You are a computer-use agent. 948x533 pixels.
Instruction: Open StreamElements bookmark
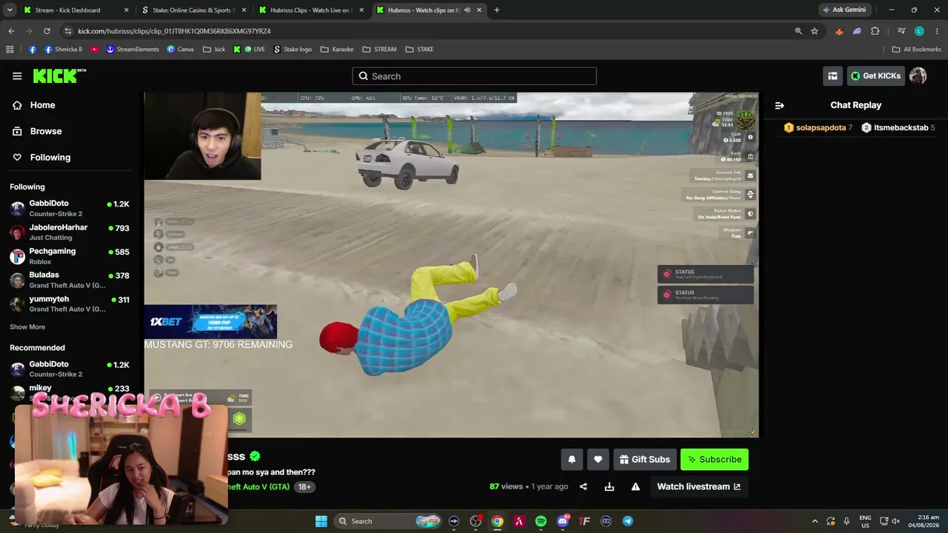coord(133,50)
